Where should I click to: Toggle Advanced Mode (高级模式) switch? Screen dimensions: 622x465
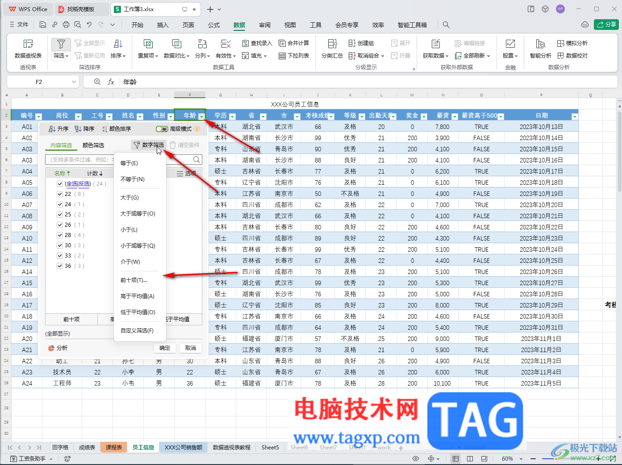(x=162, y=129)
